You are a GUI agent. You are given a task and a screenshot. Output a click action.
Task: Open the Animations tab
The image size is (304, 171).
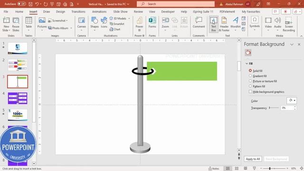99,11
